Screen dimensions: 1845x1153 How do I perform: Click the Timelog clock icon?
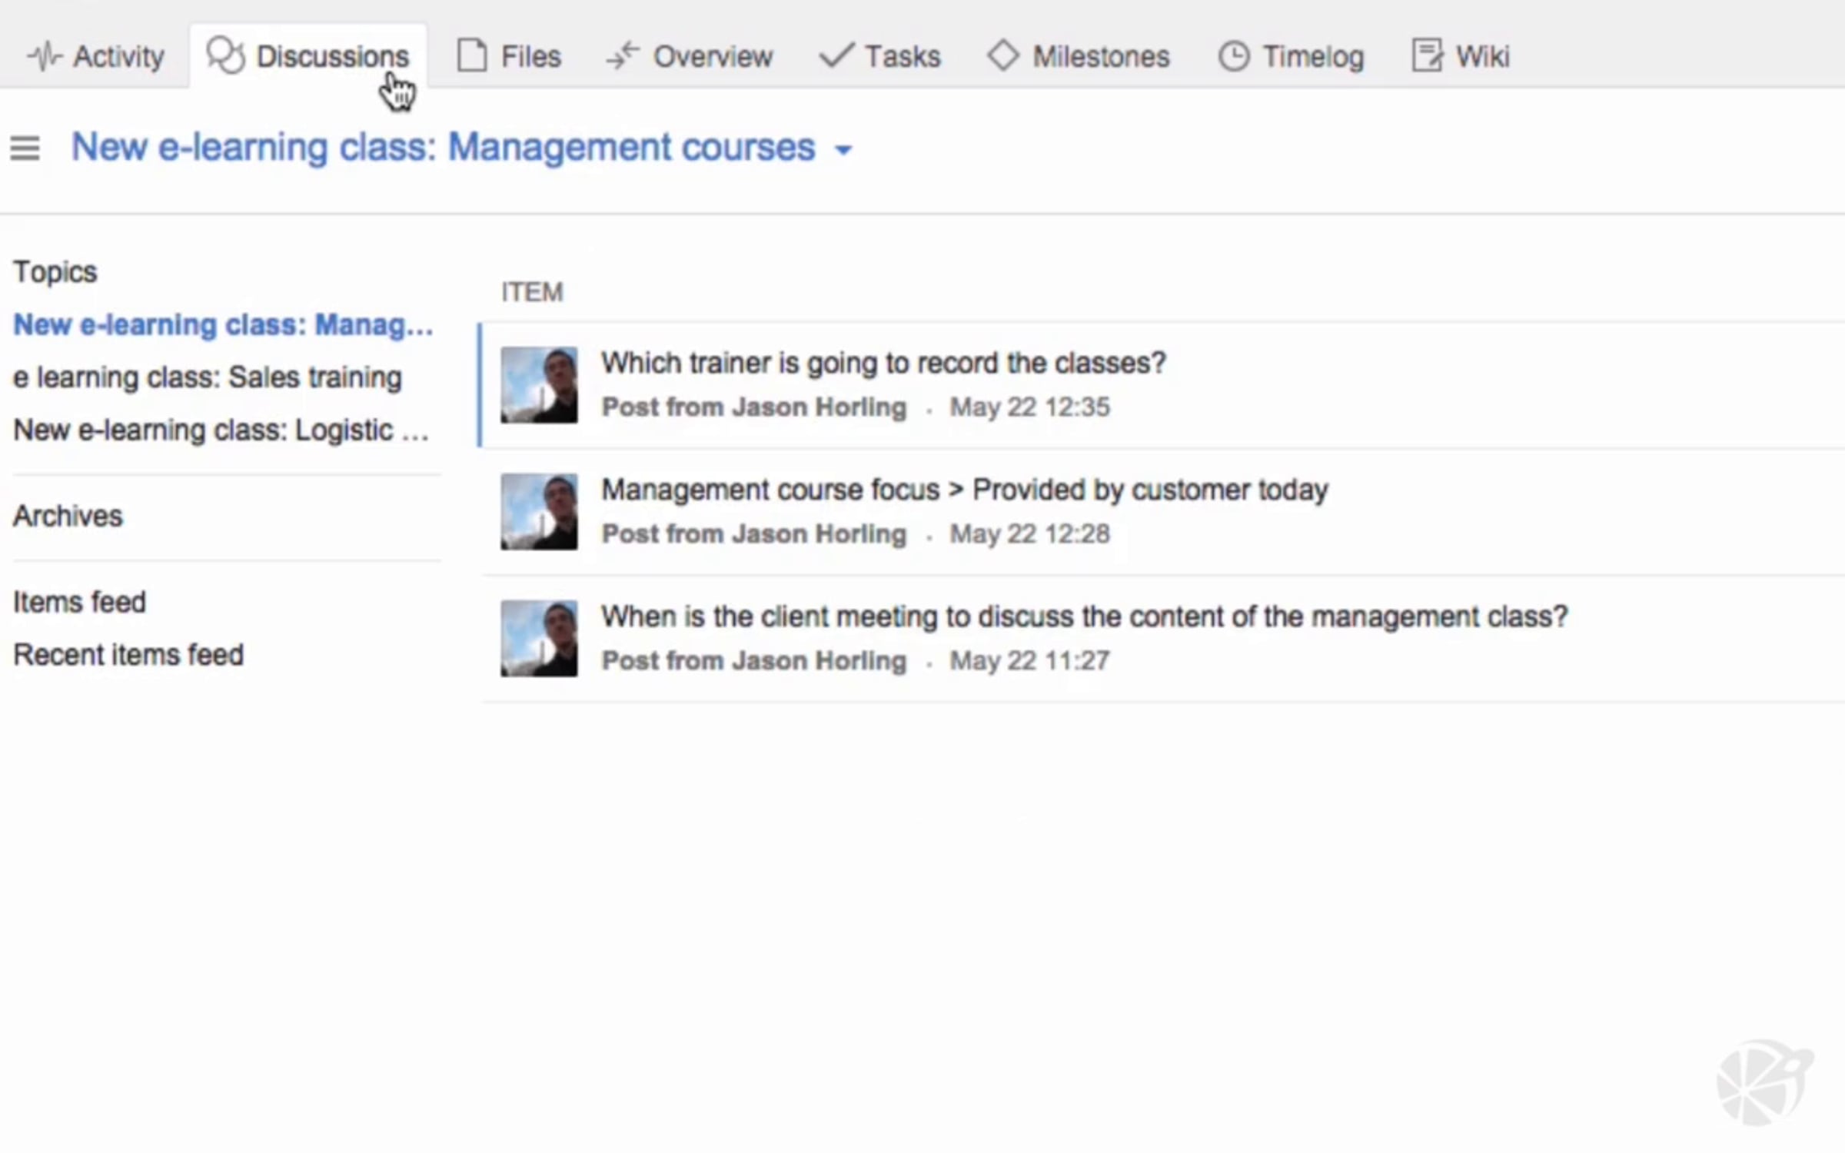pyautogui.click(x=1234, y=56)
